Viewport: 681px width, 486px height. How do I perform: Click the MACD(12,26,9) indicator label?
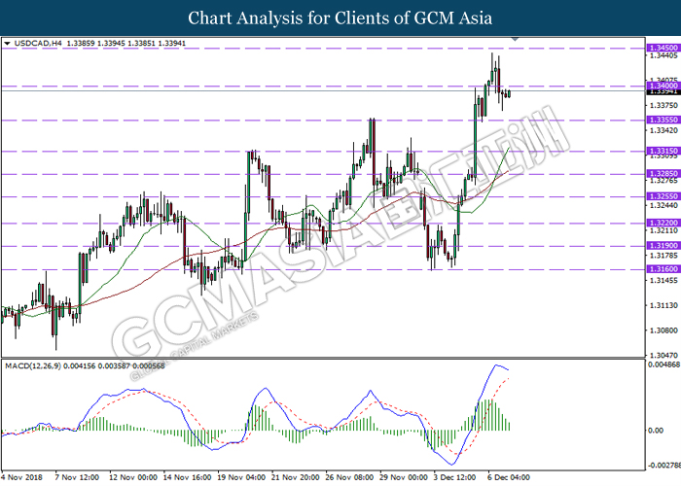point(33,365)
